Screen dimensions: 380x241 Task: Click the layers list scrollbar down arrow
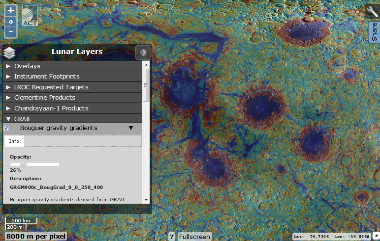point(146,200)
